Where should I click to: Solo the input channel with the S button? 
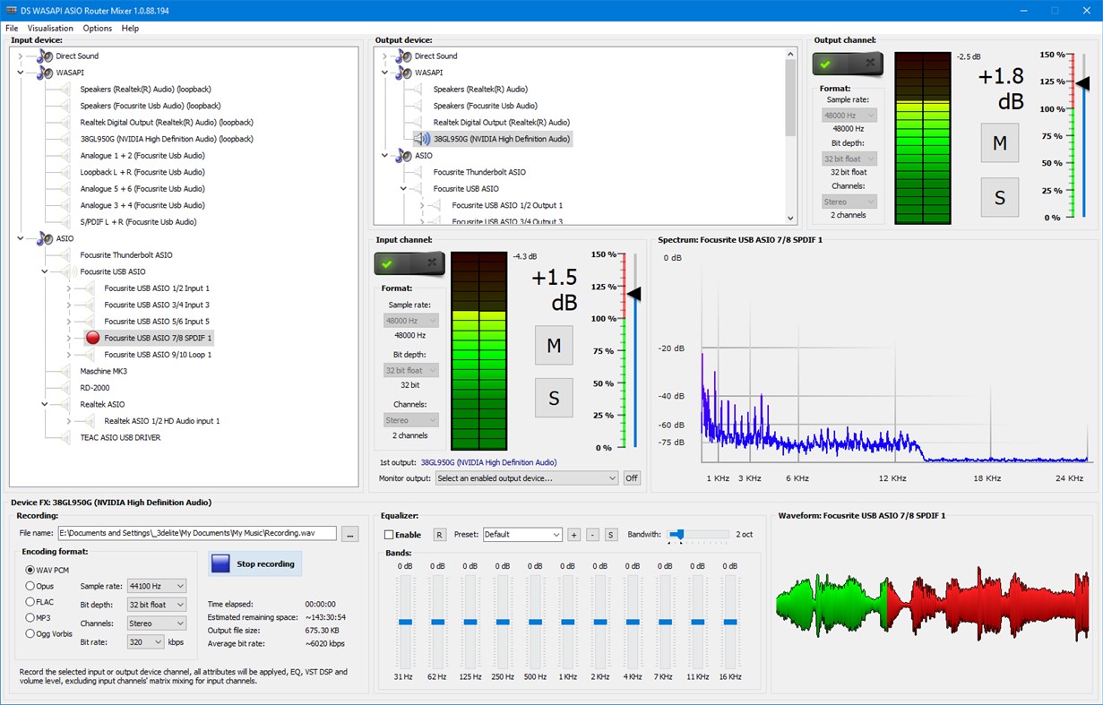[x=553, y=398]
